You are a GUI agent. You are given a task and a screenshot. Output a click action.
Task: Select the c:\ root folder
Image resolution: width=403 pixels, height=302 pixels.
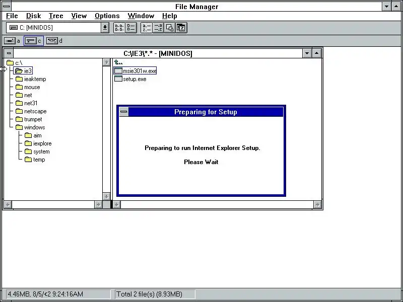pos(15,63)
